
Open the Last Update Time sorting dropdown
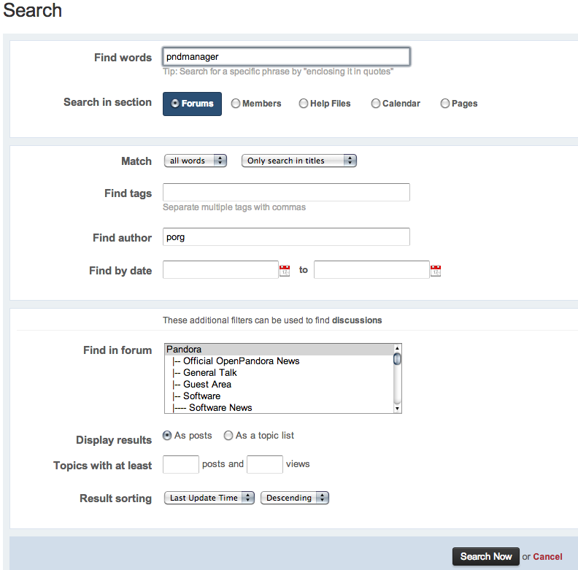[x=209, y=498]
